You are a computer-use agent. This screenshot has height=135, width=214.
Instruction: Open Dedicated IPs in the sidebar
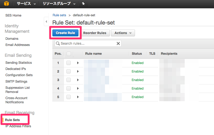click(x=16, y=69)
